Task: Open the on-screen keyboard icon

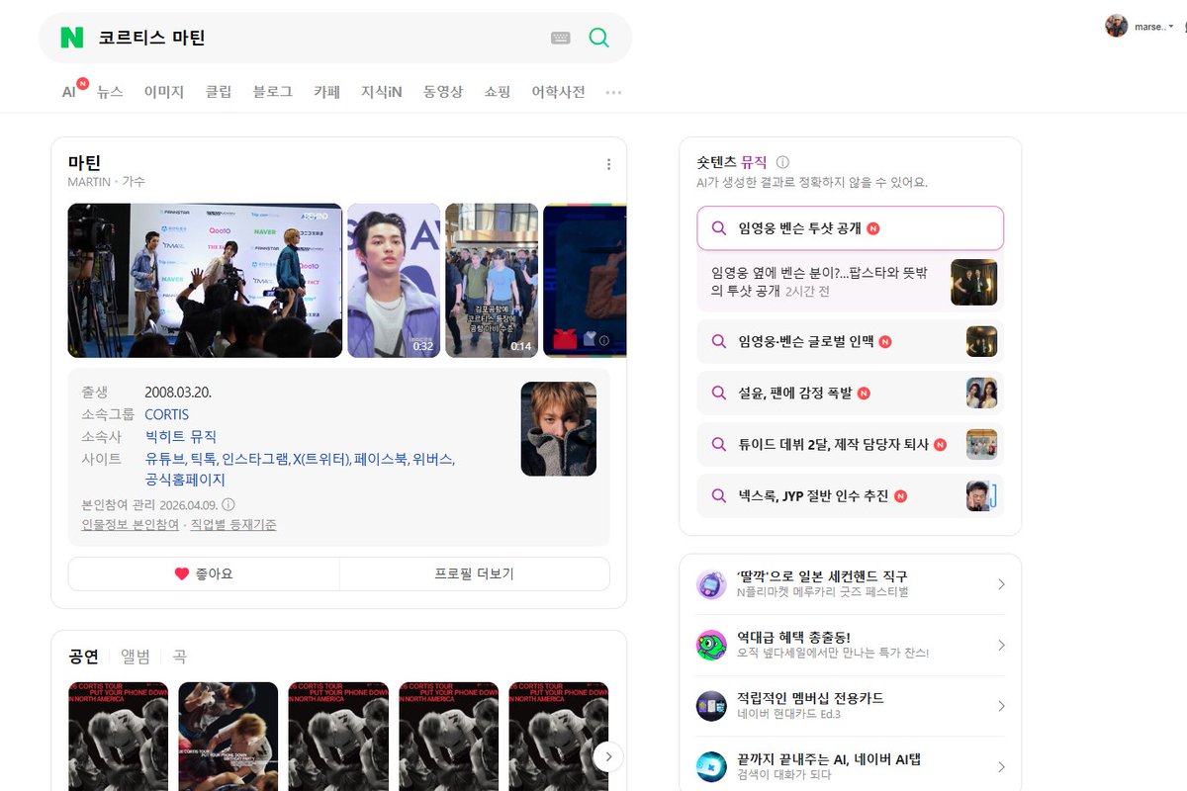Action: pos(561,38)
